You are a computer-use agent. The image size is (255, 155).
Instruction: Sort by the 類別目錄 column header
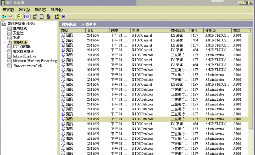click(x=179, y=31)
